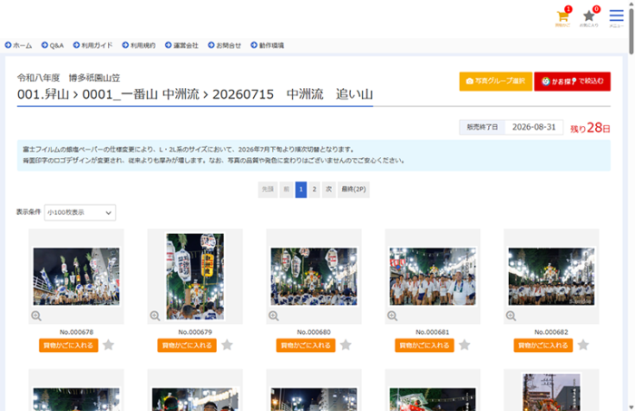635x411 pixels.
Task: Open thumbnail of photo No.000681
Action: 433,277
